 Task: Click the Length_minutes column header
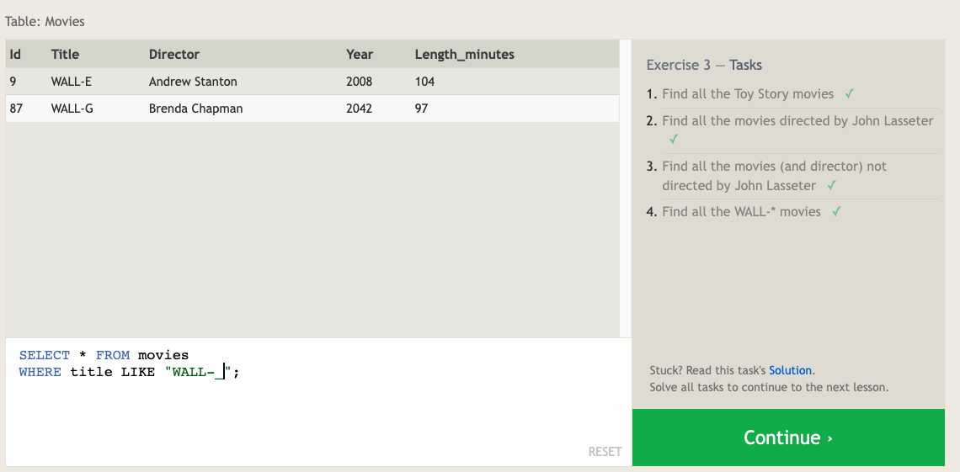[464, 55]
